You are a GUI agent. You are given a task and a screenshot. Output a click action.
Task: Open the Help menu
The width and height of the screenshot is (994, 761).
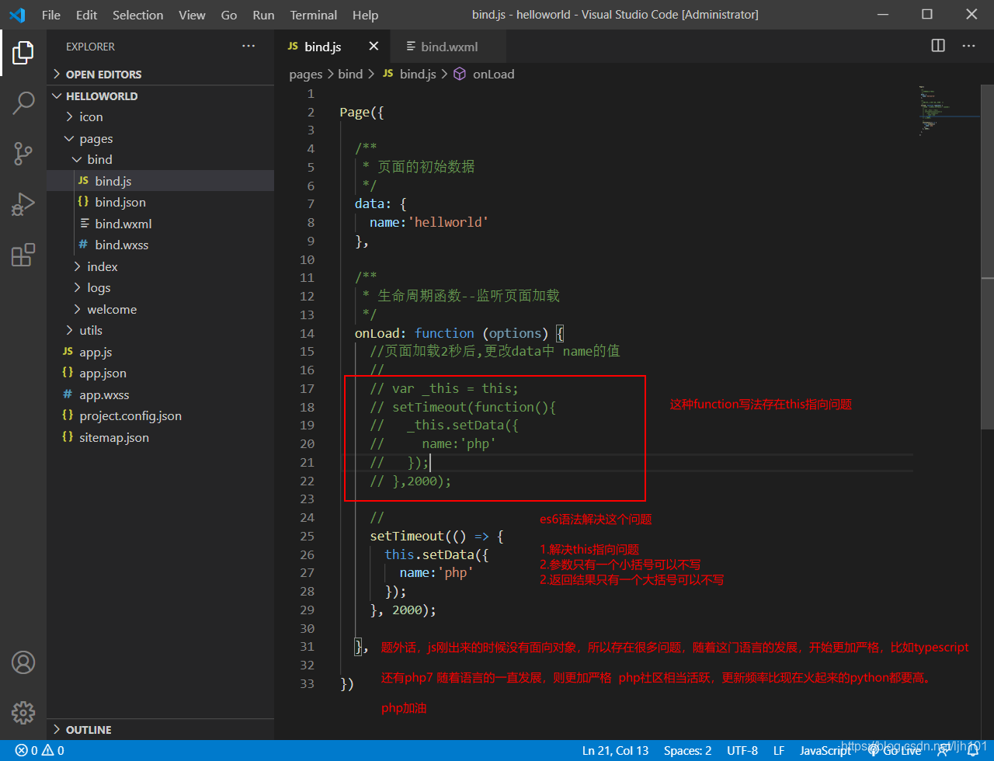pos(365,15)
